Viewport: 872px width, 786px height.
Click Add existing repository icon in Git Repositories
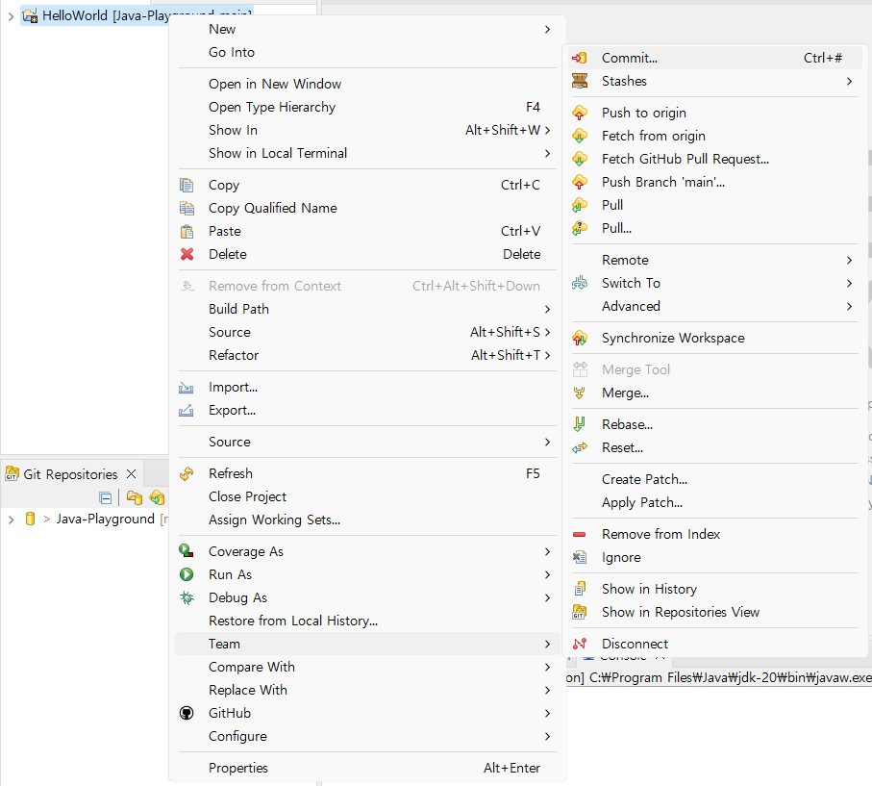coord(134,497)
